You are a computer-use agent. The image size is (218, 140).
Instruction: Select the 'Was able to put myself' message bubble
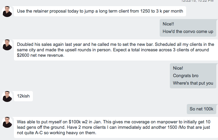[x=115, y=127]
